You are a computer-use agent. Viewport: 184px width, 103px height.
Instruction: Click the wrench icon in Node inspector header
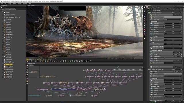tap(152, 9)
